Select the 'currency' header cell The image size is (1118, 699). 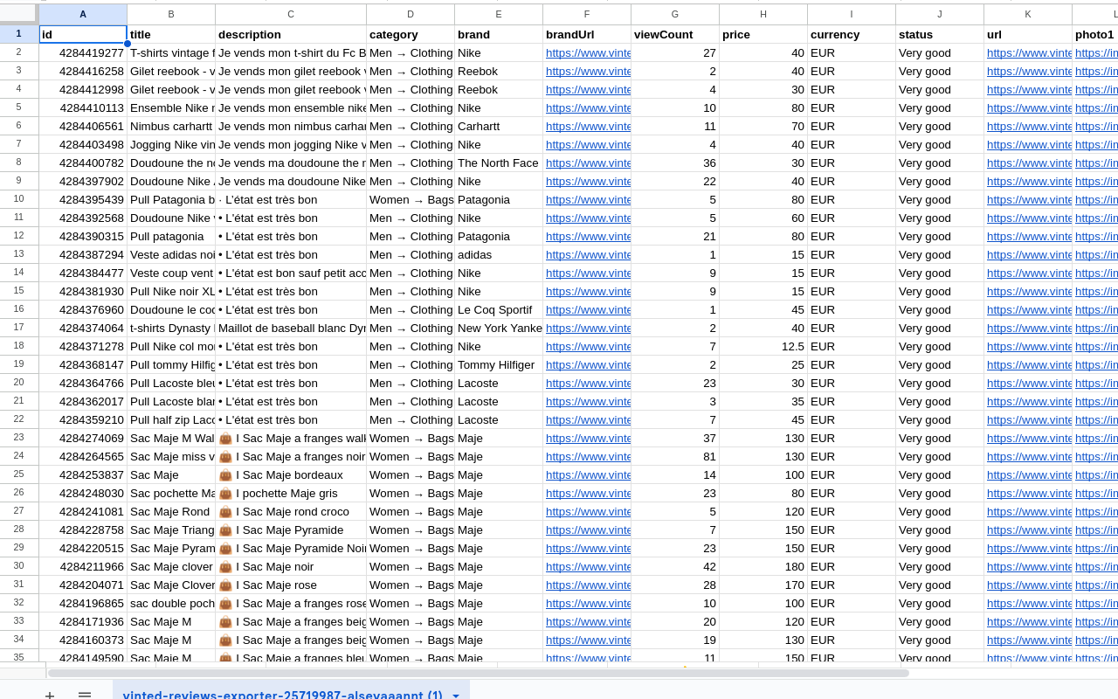852,34
